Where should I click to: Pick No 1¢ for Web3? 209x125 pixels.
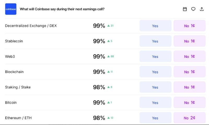click(x=189, y=57)
